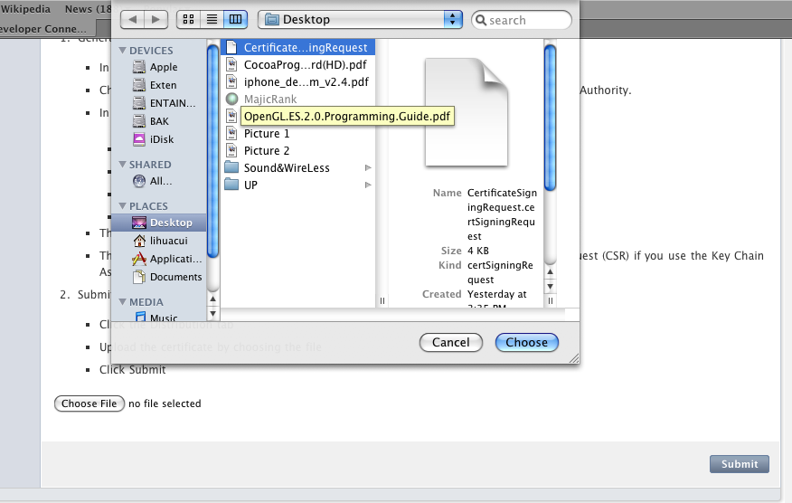Collapse the SHARED section
Viewport: 792px width, 503px height.
point(122,165)
